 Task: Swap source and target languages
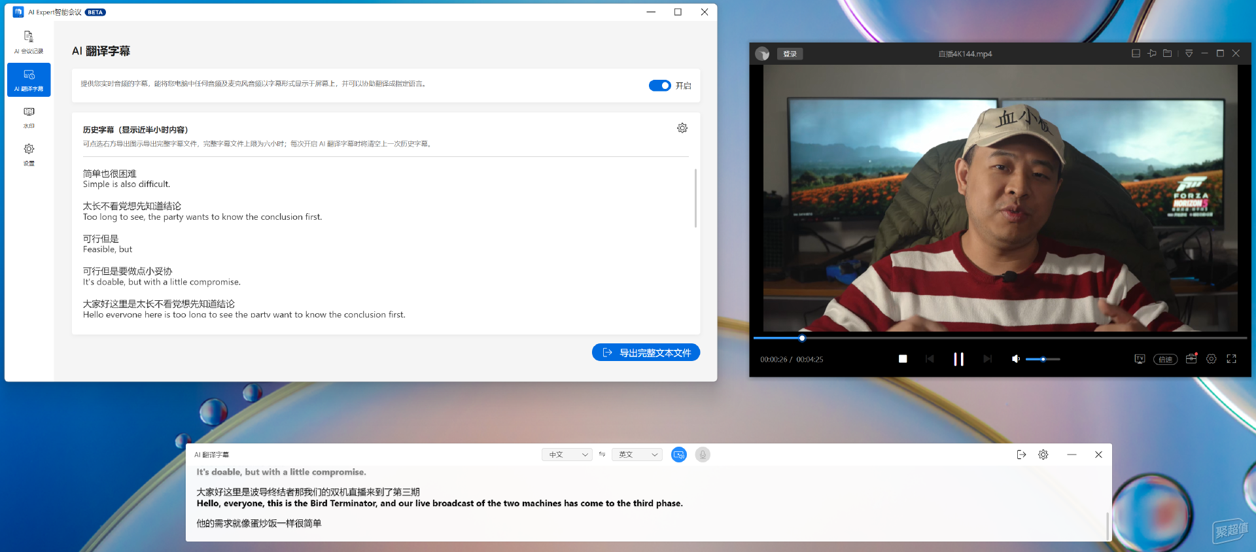coord(602,454)
